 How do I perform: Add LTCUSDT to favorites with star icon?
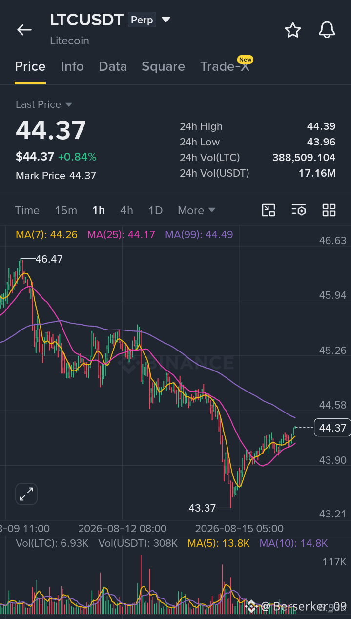293,30
